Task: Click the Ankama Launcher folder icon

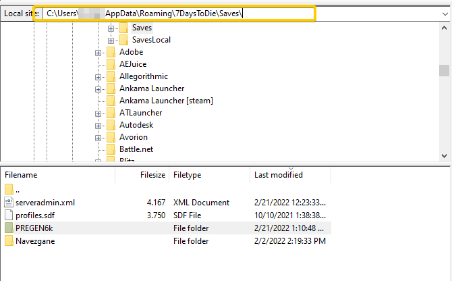Action: pos(111,88)
